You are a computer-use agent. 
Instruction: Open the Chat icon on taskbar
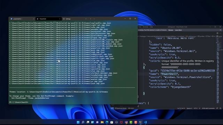(x=97, y=122)
